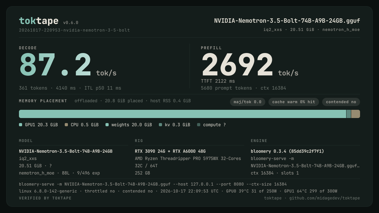Click the AMD Ryzen Threadripper PRO 5975WX row
This screenshot has width=379, height=213.
pyautogui.click(x=188, y=158)
